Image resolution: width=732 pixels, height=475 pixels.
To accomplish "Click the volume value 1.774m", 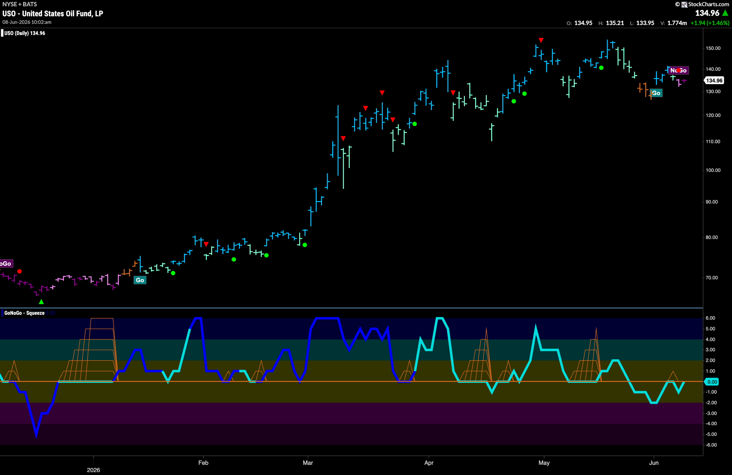I will [677, 23].
